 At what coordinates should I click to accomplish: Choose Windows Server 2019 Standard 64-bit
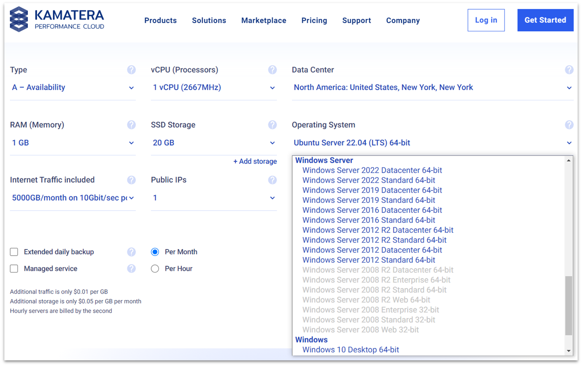click(x=369, y=200)
